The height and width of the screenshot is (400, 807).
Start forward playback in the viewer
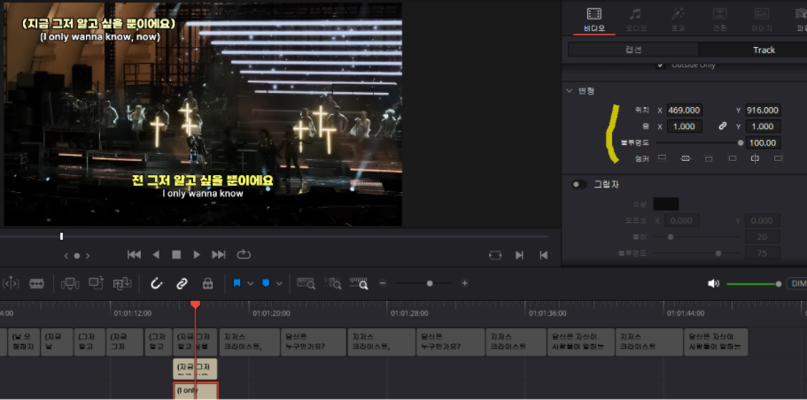click(x=197, y=255)
